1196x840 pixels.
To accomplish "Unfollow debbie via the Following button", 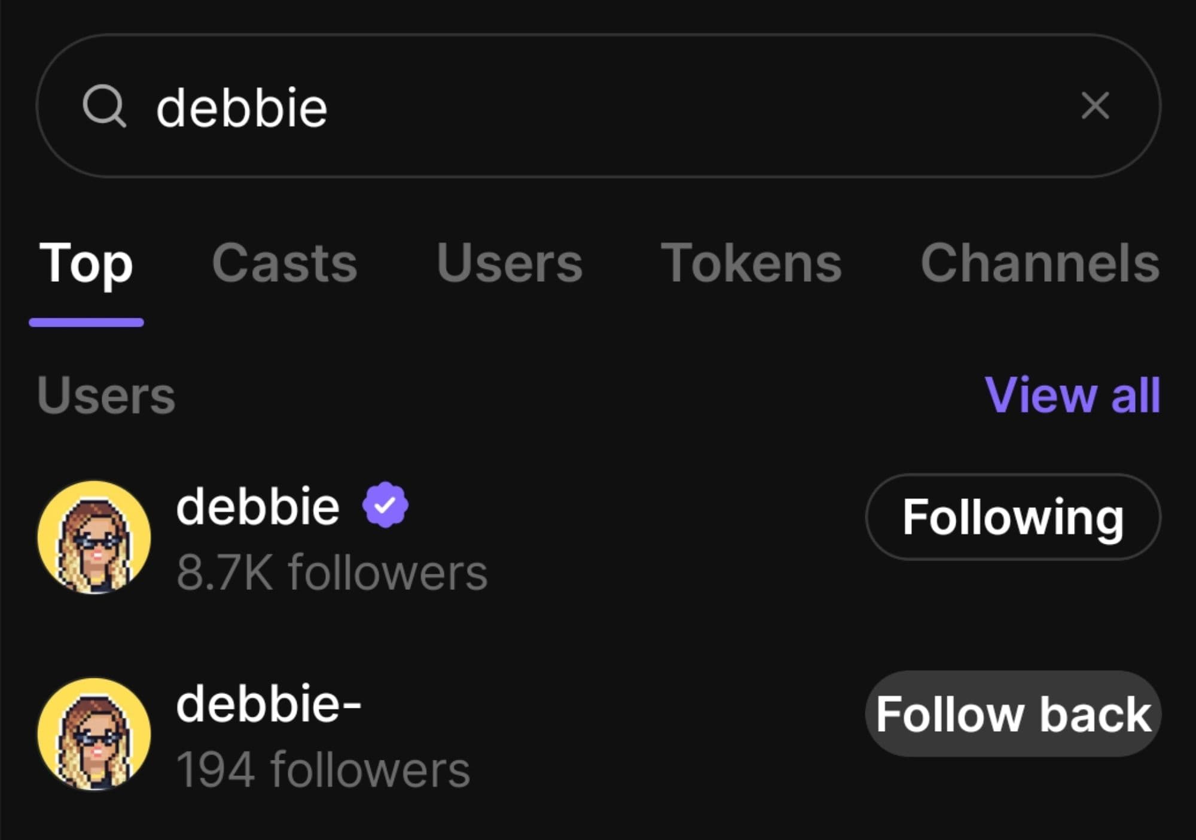I will click(x=1012, y=517).
